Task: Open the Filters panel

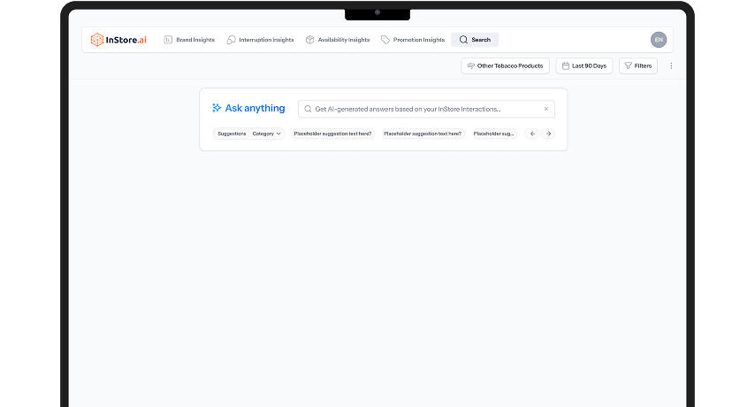Action: [x=638, y=66]
